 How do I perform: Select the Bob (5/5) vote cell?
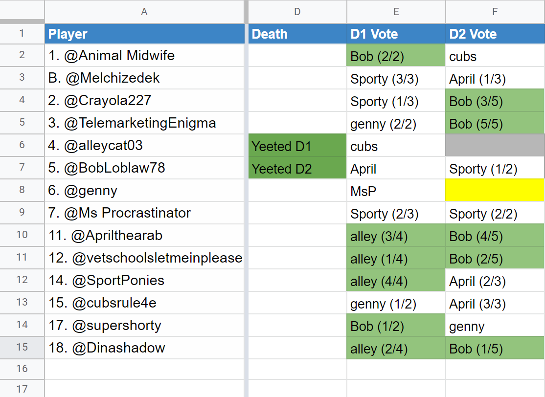pos(495,123)
